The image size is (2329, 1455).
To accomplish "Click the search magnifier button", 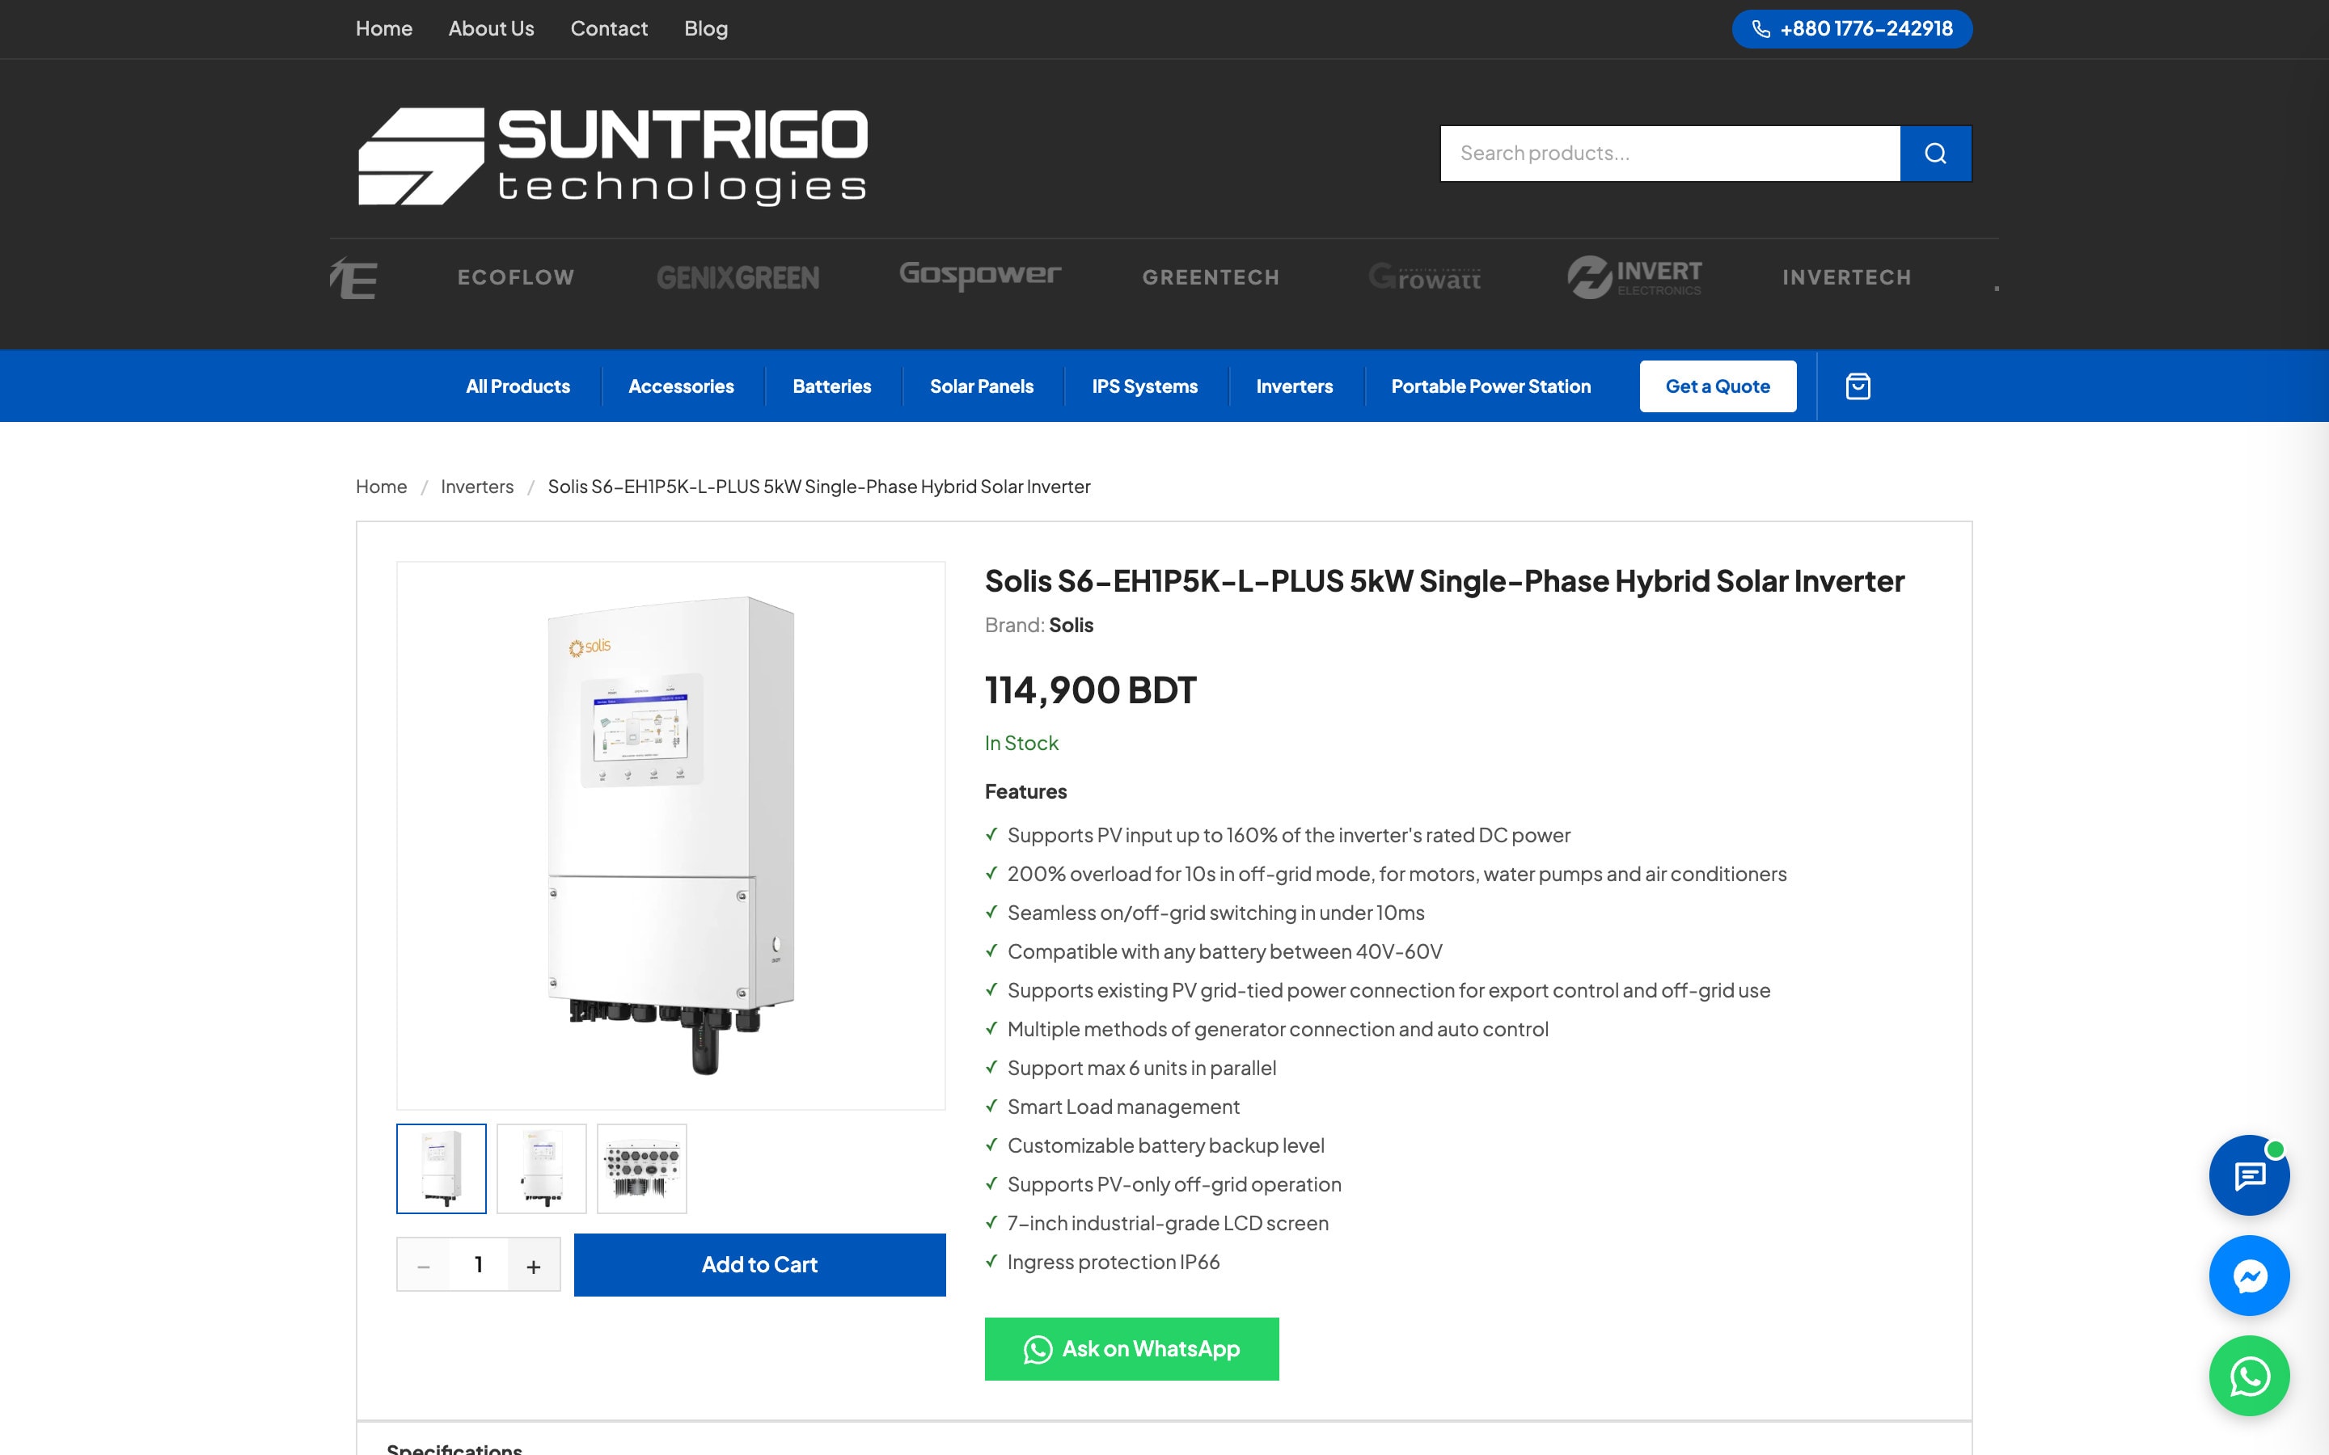I will point(1935,153).
